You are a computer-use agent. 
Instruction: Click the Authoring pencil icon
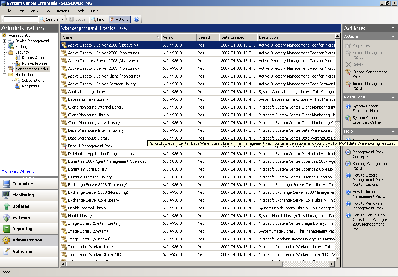coord(6,251)
